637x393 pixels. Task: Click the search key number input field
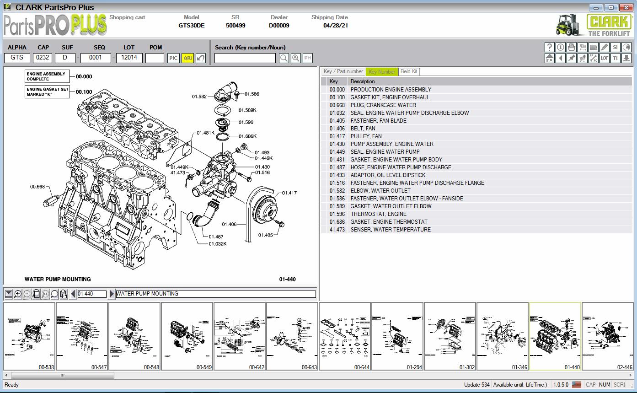[x=245, y=58]
